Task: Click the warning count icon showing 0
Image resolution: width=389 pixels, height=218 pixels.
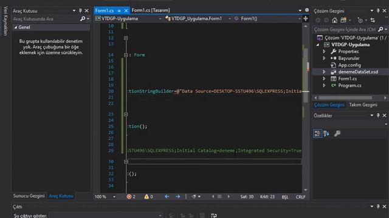Action: coord(146,197)
